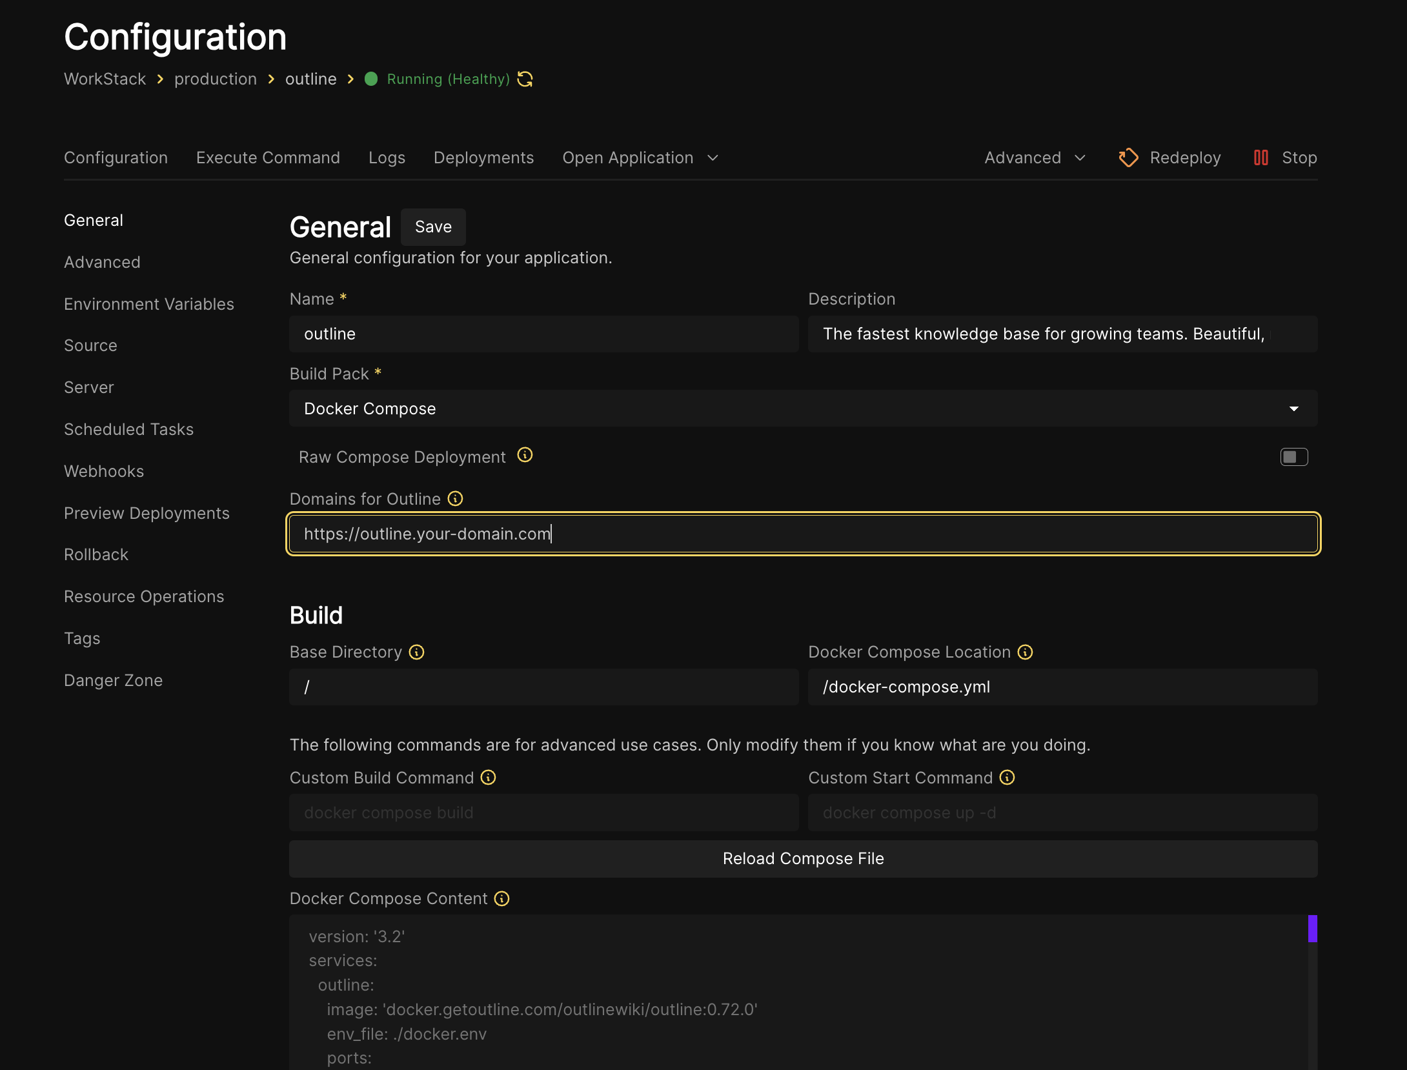The image size is (1407, 1070).
Task: Open Server in the sidebar
Action: pos(89,388)
